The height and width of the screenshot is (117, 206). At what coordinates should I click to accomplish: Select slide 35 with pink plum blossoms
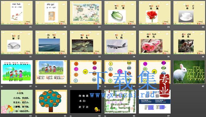(x=154, y=42)
